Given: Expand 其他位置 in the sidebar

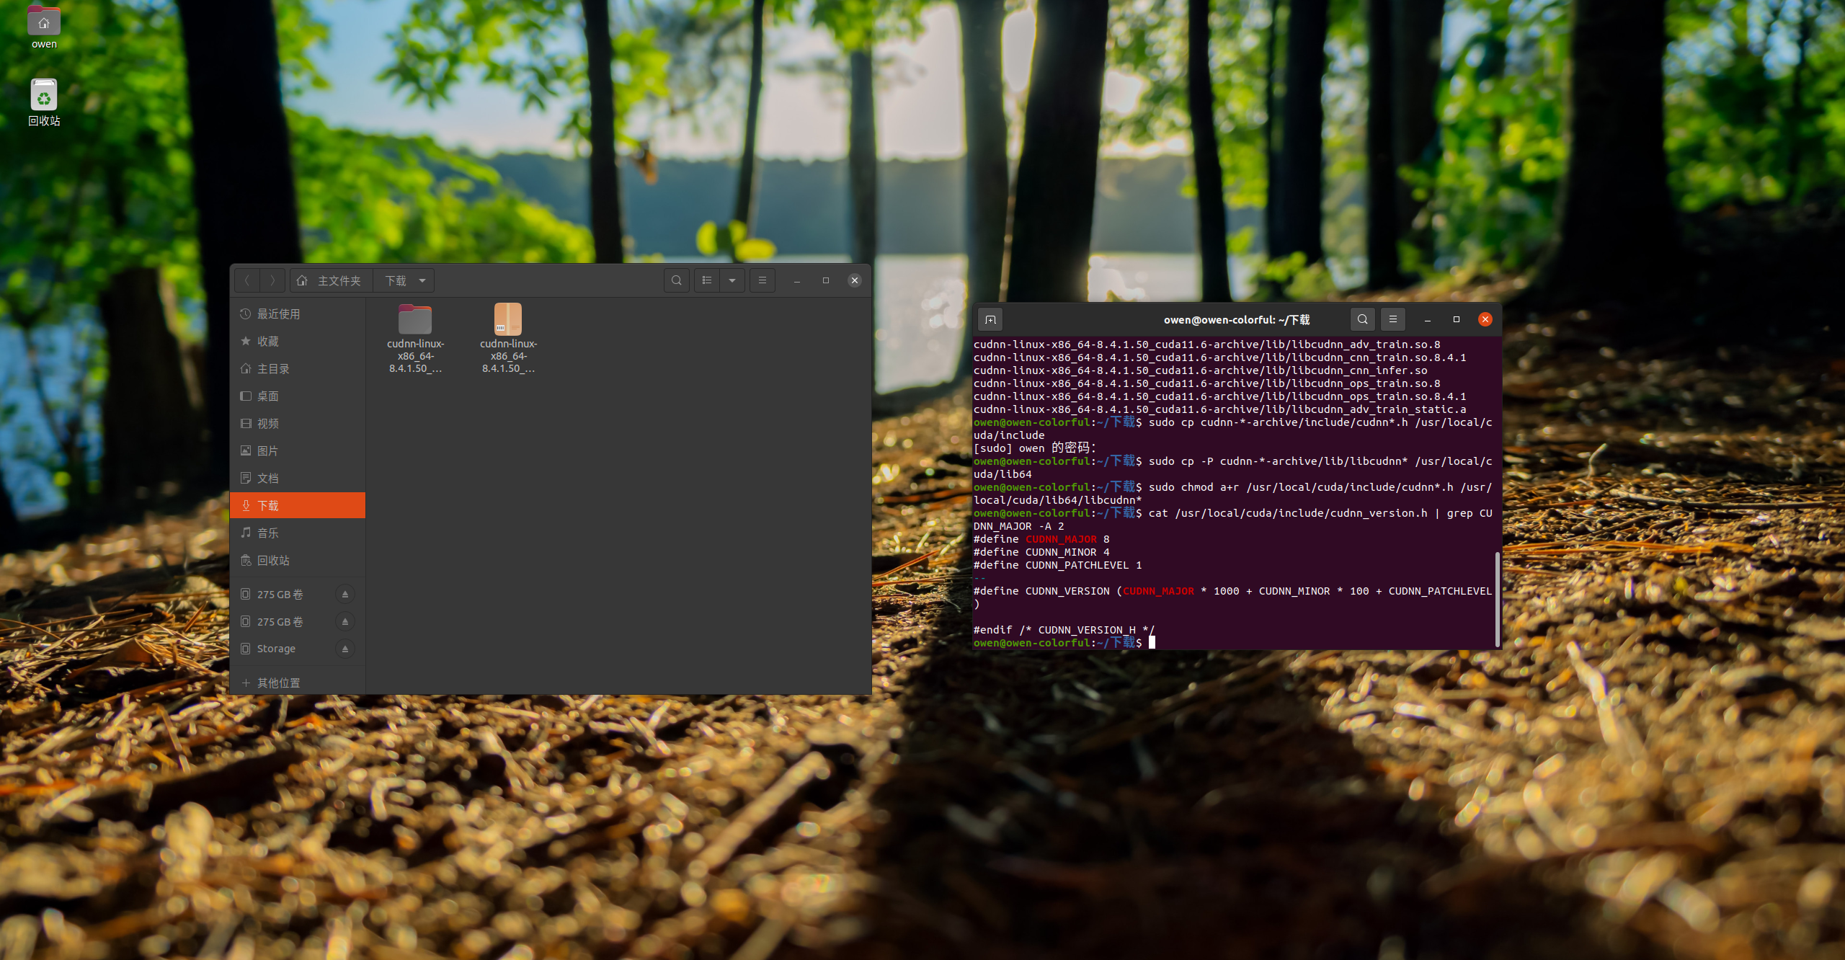Looking at the screenshot, I should [278, 683].
